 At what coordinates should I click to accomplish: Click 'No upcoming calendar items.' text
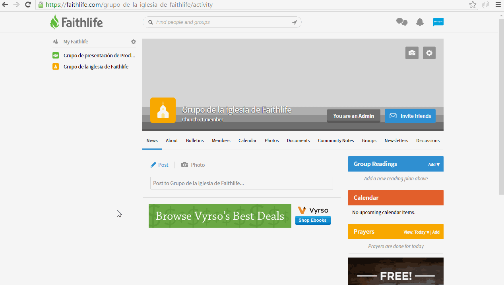384,212
